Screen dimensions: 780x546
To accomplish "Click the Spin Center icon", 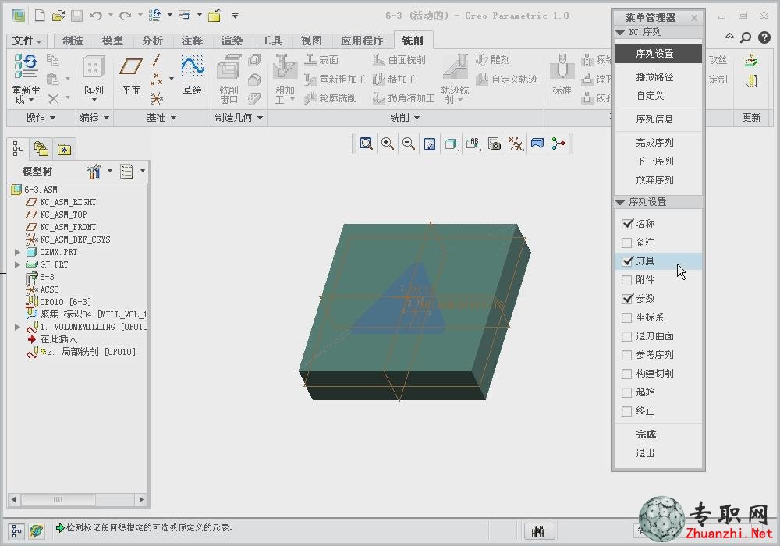I will click(558, 144).
